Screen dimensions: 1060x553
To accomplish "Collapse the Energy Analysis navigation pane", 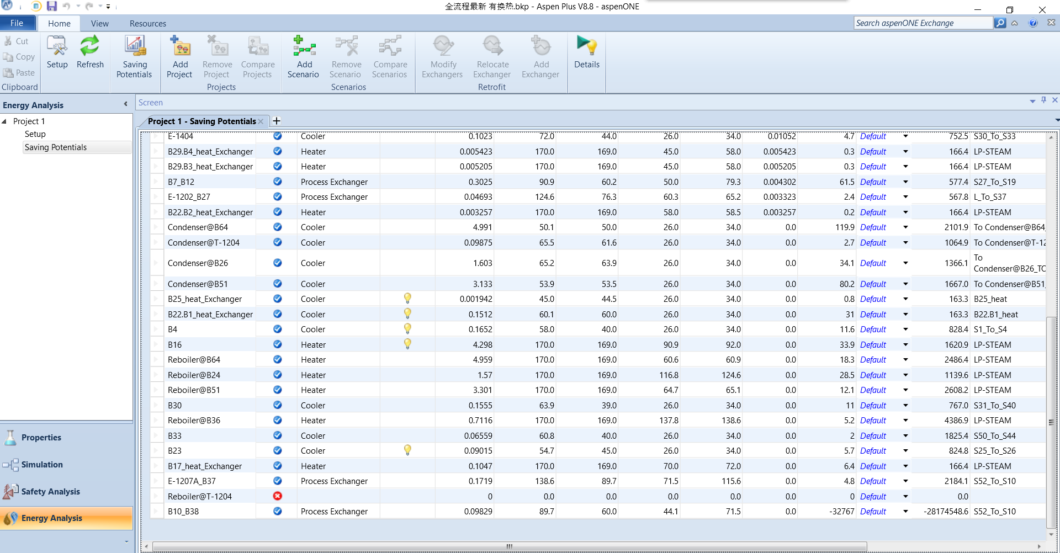I will pyautogui.click(x=125, y=104).
